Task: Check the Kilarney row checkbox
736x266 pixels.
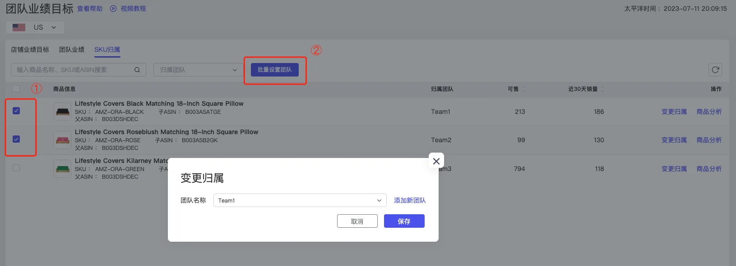Action: [16, 168]
